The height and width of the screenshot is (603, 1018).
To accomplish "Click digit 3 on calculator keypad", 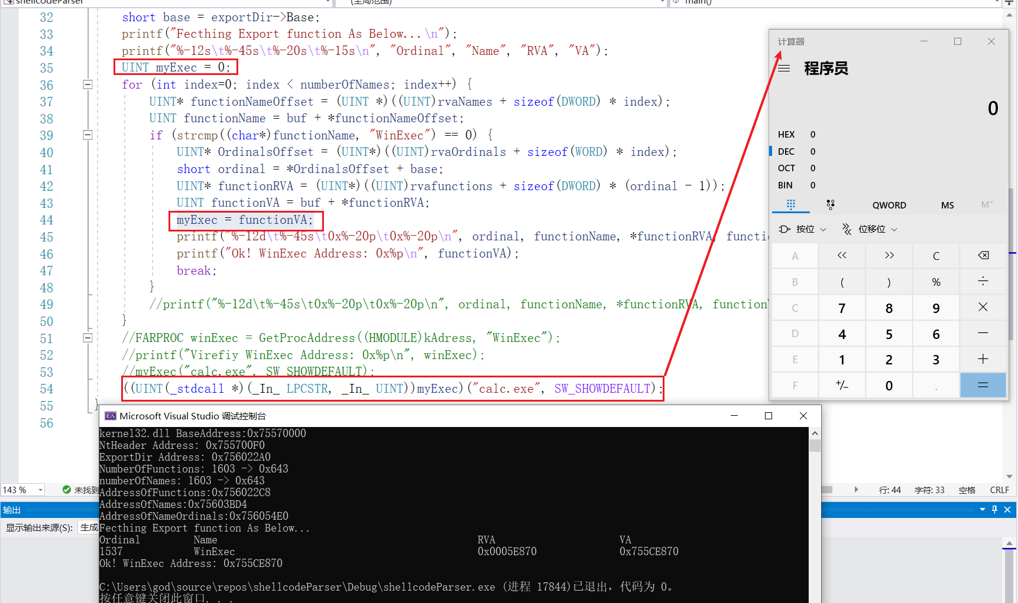I will (936, 359).
